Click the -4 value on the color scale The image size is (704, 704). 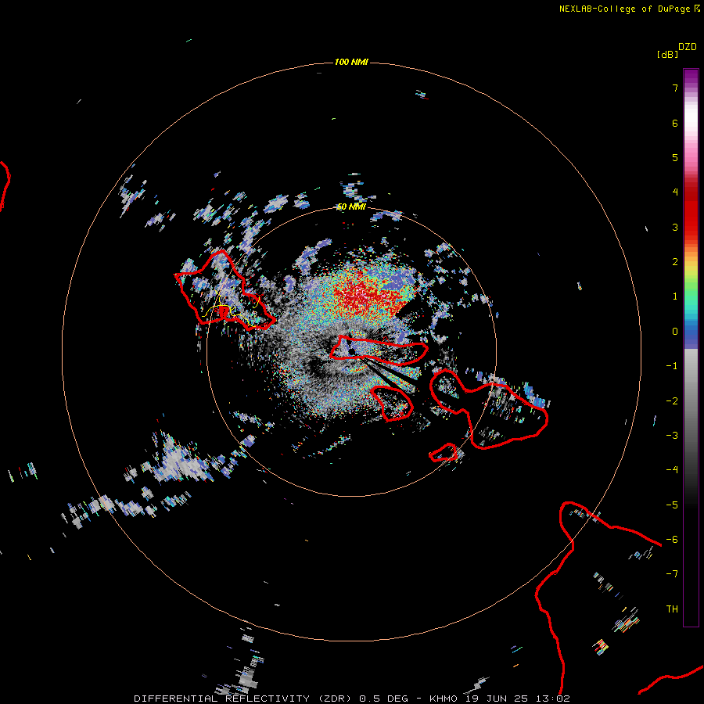[x=672, y=470]
